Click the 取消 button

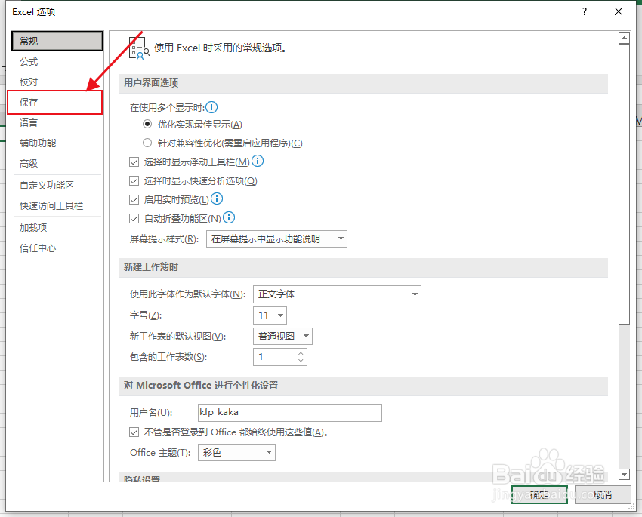603,495
